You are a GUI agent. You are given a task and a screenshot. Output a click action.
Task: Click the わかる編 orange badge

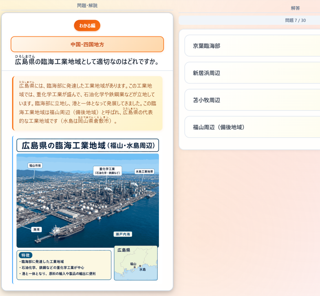(87, 26)
